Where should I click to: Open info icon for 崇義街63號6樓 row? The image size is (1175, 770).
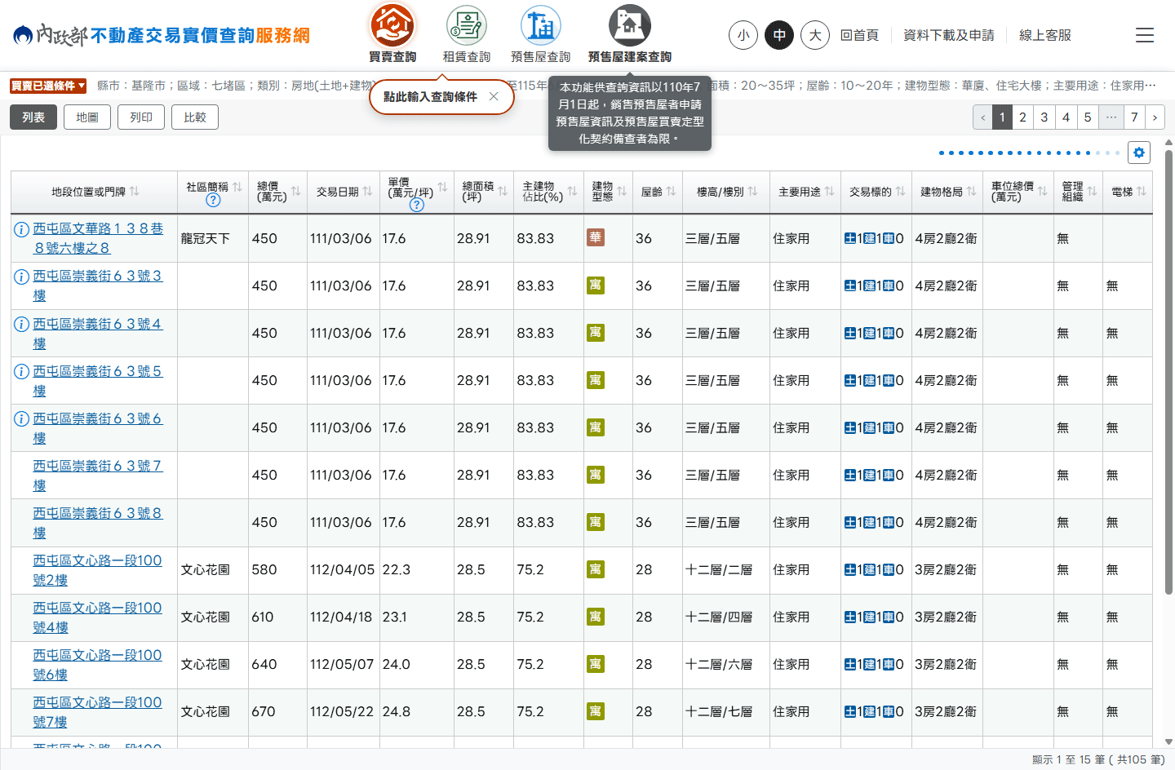tap(22, 418)
